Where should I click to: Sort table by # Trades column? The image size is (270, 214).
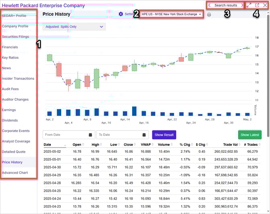[x=252, y=145]
